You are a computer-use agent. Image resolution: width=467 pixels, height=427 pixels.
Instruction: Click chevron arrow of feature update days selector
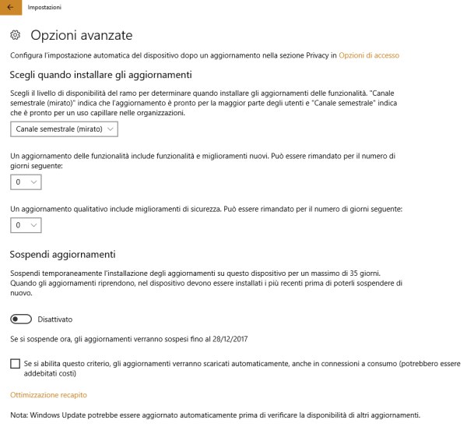coord(33,182)
